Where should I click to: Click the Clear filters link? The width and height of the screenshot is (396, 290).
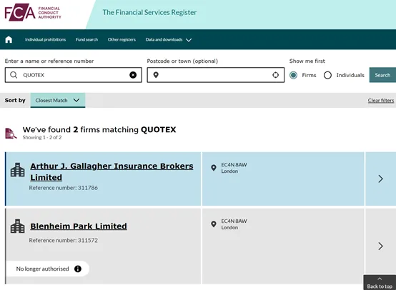[381, 101]
